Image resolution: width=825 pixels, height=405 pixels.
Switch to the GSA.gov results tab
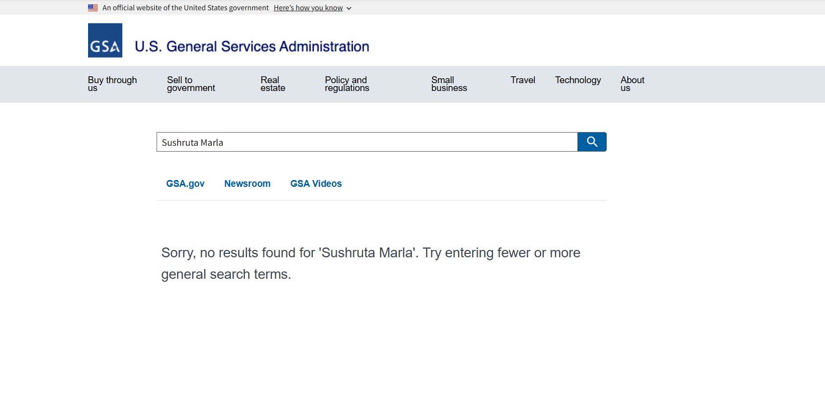(x=185, y=184)
